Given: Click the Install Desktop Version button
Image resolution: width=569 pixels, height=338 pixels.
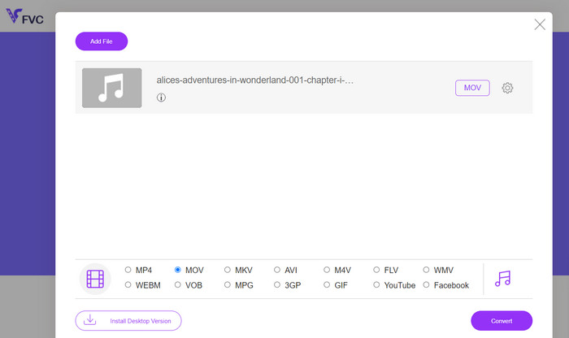Looking at the screenshot, I should coord(128,321).
